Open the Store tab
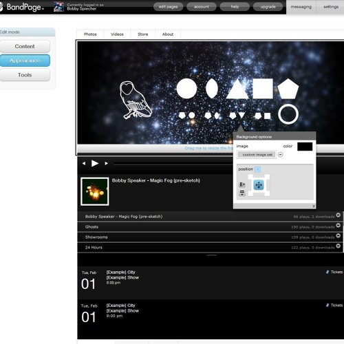The width and height of the screenshot is (344, 344). pyautogui.click(x=142, y=34)
